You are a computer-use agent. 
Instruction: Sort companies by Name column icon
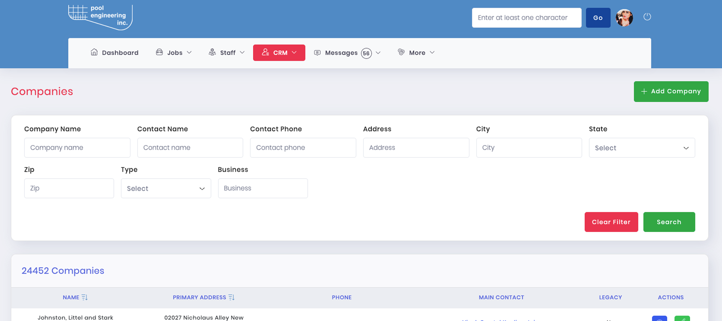point(85,297)
